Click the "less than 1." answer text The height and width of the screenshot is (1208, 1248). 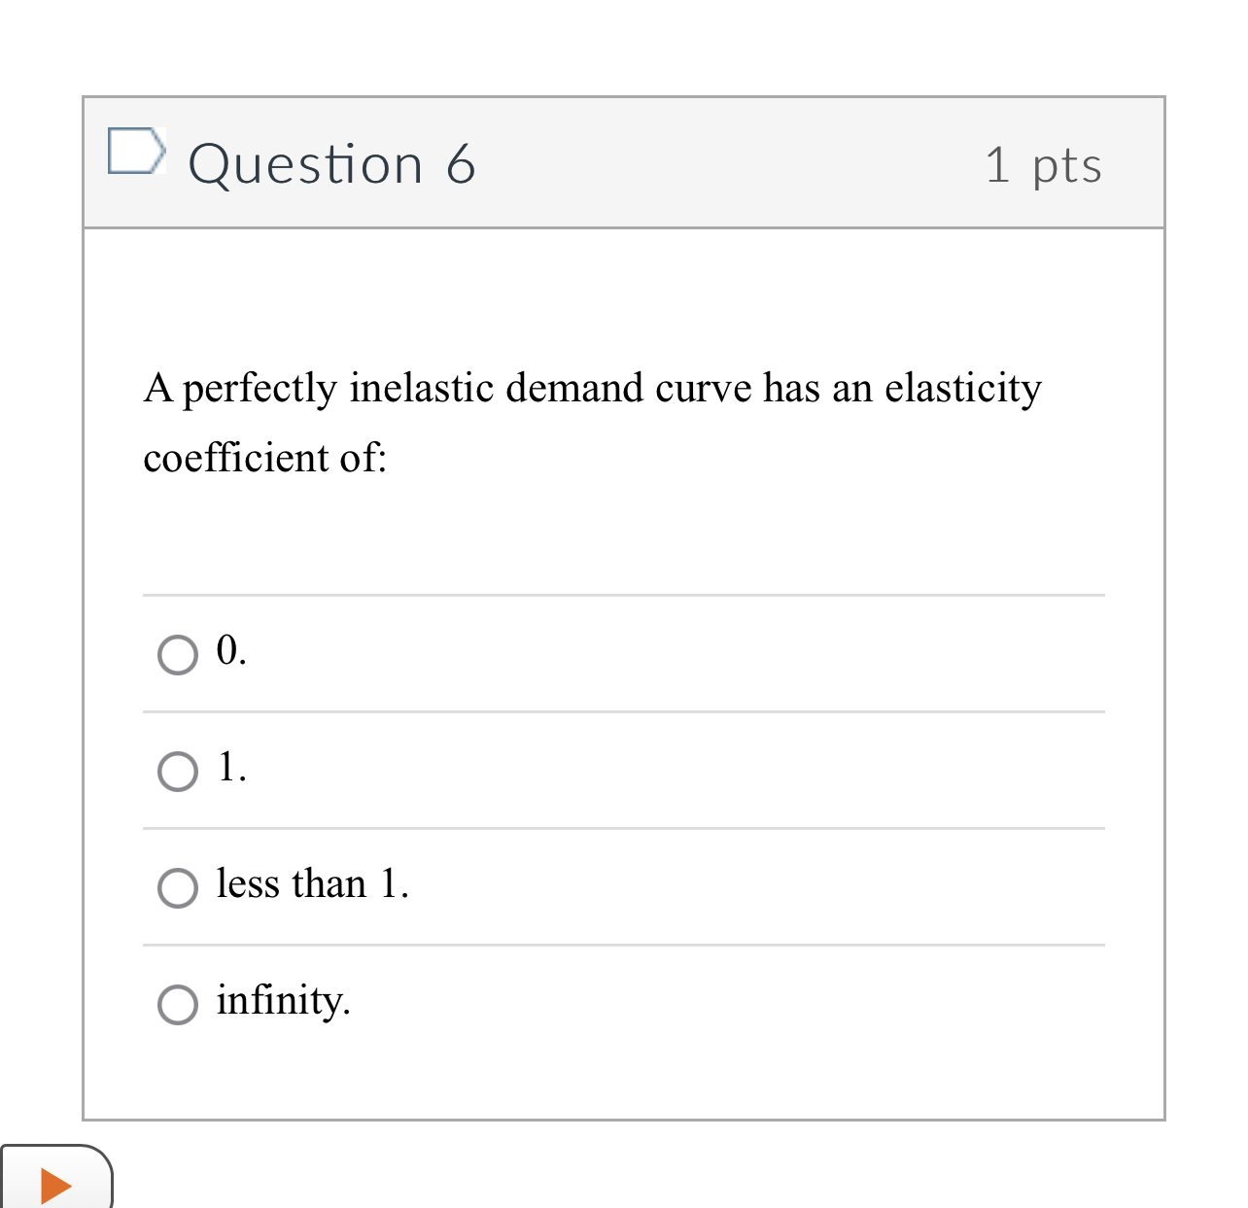[x=313, y=884]
